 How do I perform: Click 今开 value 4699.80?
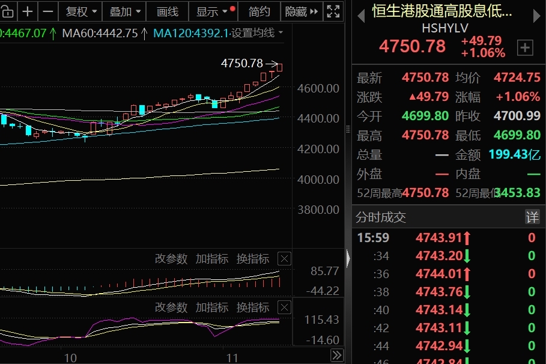tap(425, 116)
